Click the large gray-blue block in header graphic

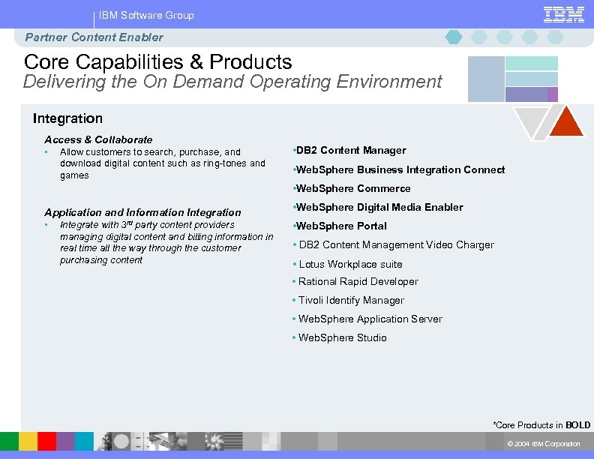point(486,79)
